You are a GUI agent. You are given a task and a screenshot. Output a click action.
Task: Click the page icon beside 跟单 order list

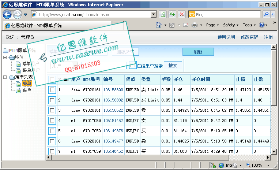[18, 90]
